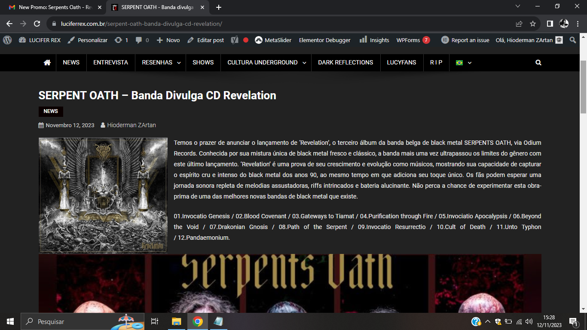Open Personalizar customizer
Screen dimensions: 587x330
click(x=88, y=40)
